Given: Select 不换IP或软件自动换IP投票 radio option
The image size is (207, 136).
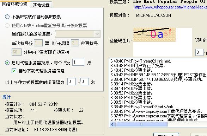Looking at the screenshot, I should coord(7,17).
